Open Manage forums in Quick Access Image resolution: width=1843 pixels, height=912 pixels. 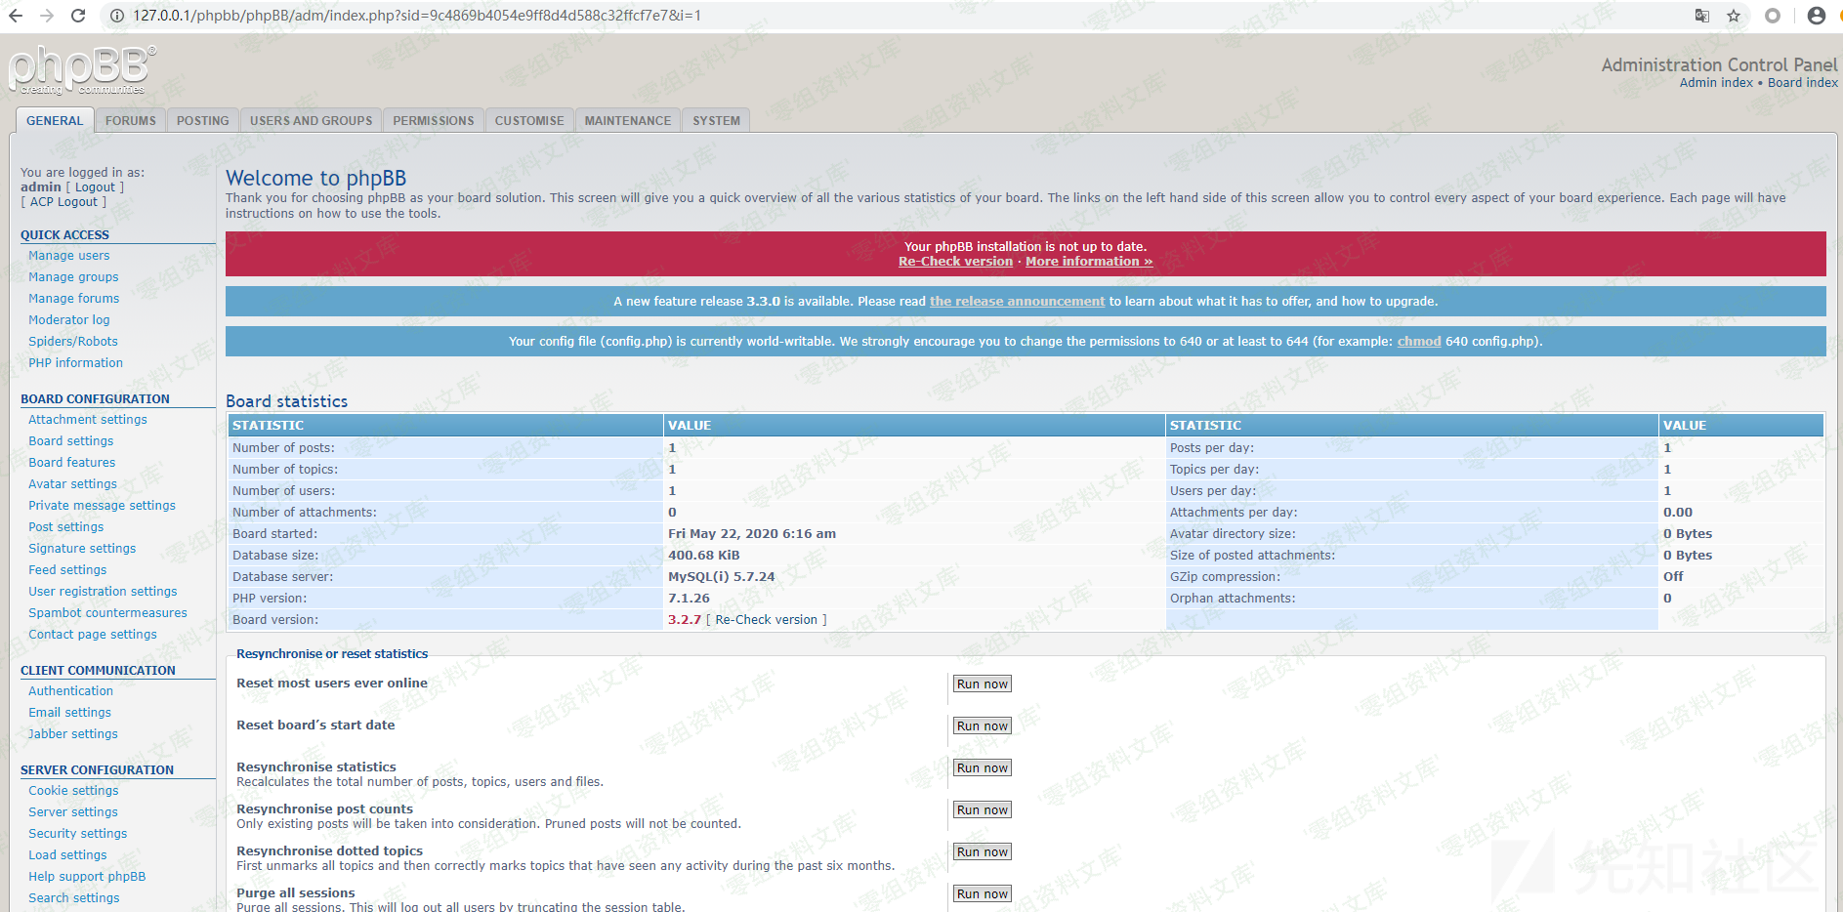pyautogui.click(x=74, y=299)
